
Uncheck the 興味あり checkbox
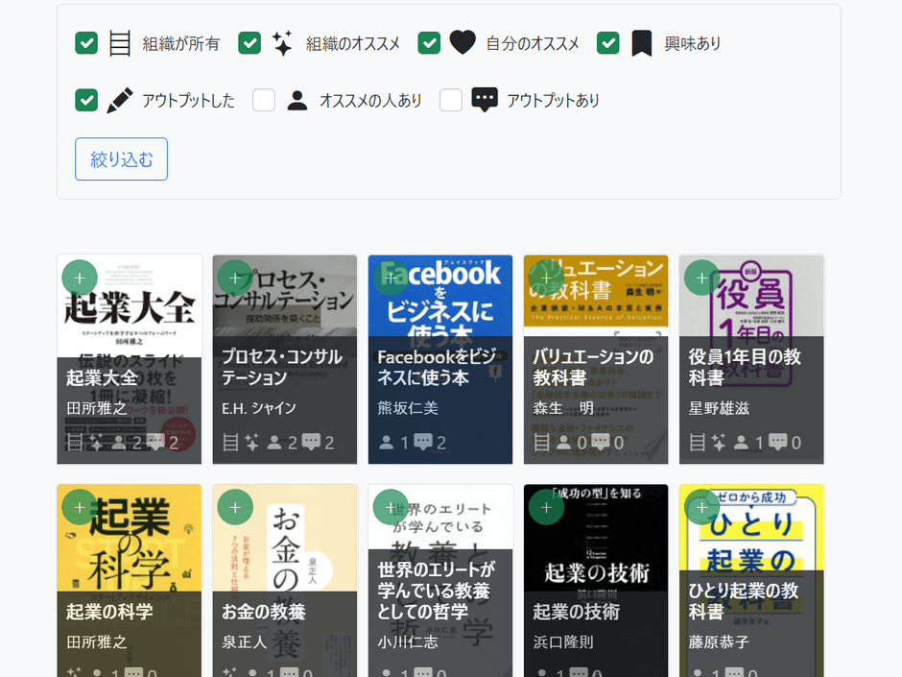click(607, 42)
